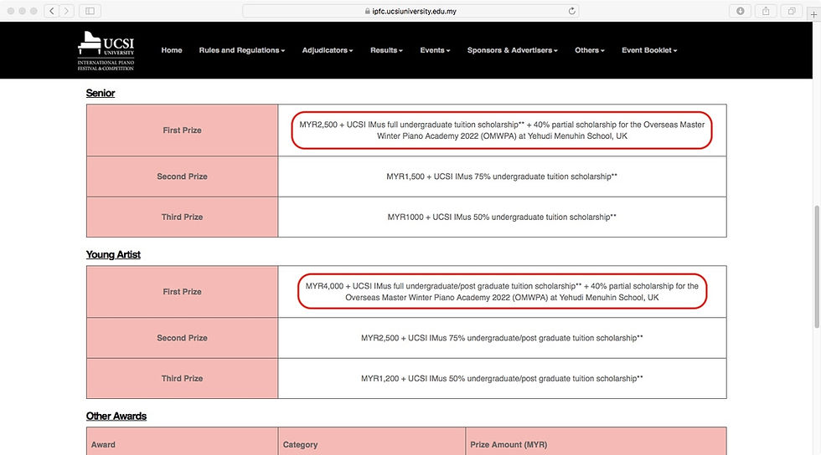Click the MYR2,500 75% undergraduate/post graduate text
821x455 pixels.
502,338
